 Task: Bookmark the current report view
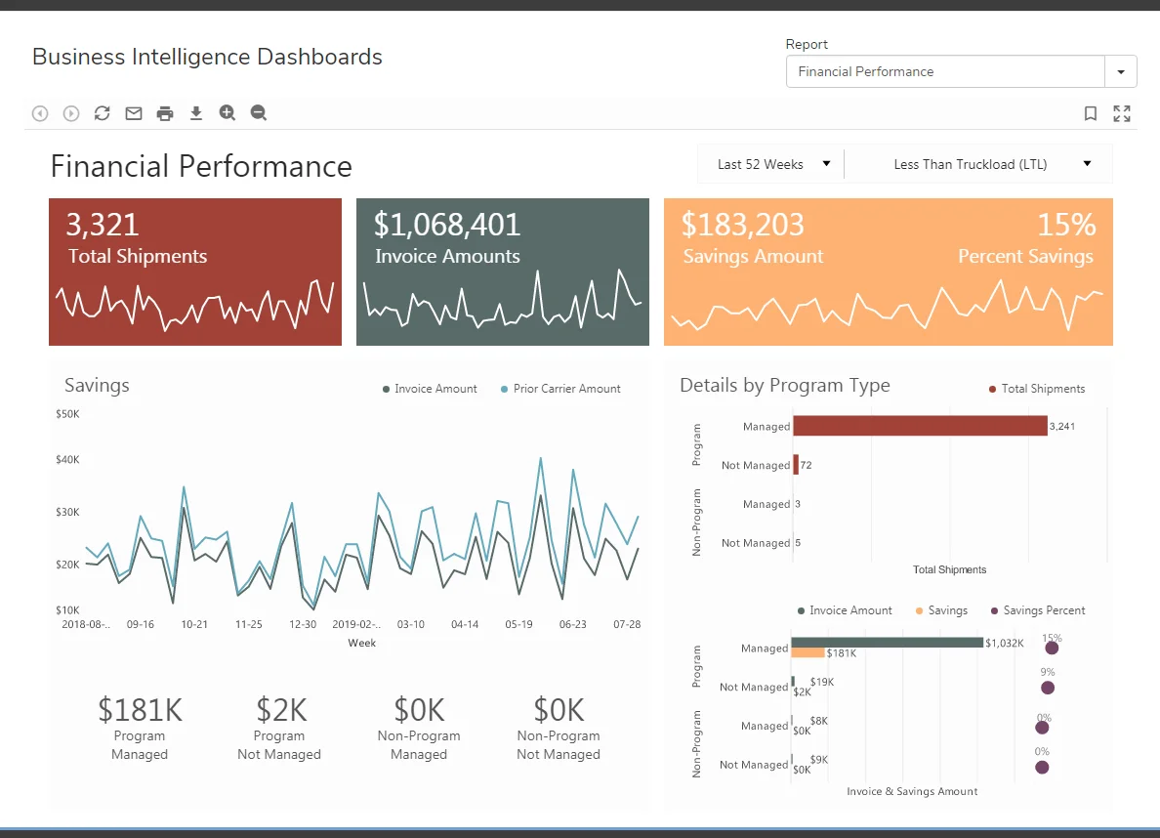click(1091, 113)
